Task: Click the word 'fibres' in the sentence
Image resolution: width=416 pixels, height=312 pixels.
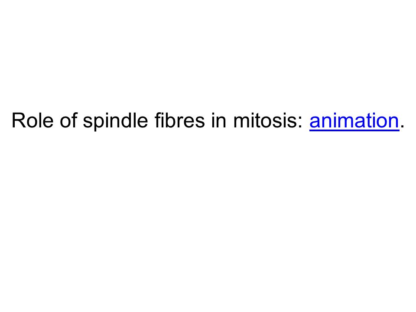Action: (x=179, y=120)
